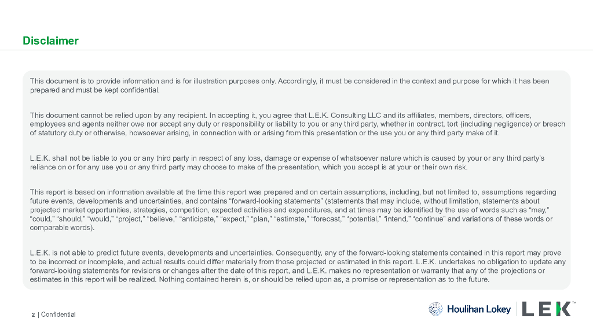
Task: Click the L.E.K. logo in the footer
Action: 546,309
